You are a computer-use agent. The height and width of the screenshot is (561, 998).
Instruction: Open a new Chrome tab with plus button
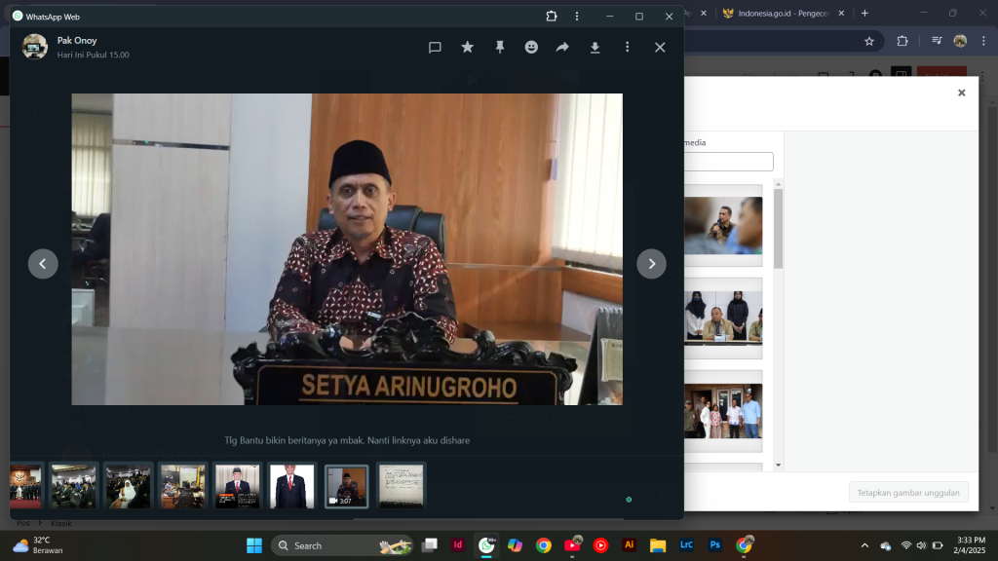pos(864,14)
